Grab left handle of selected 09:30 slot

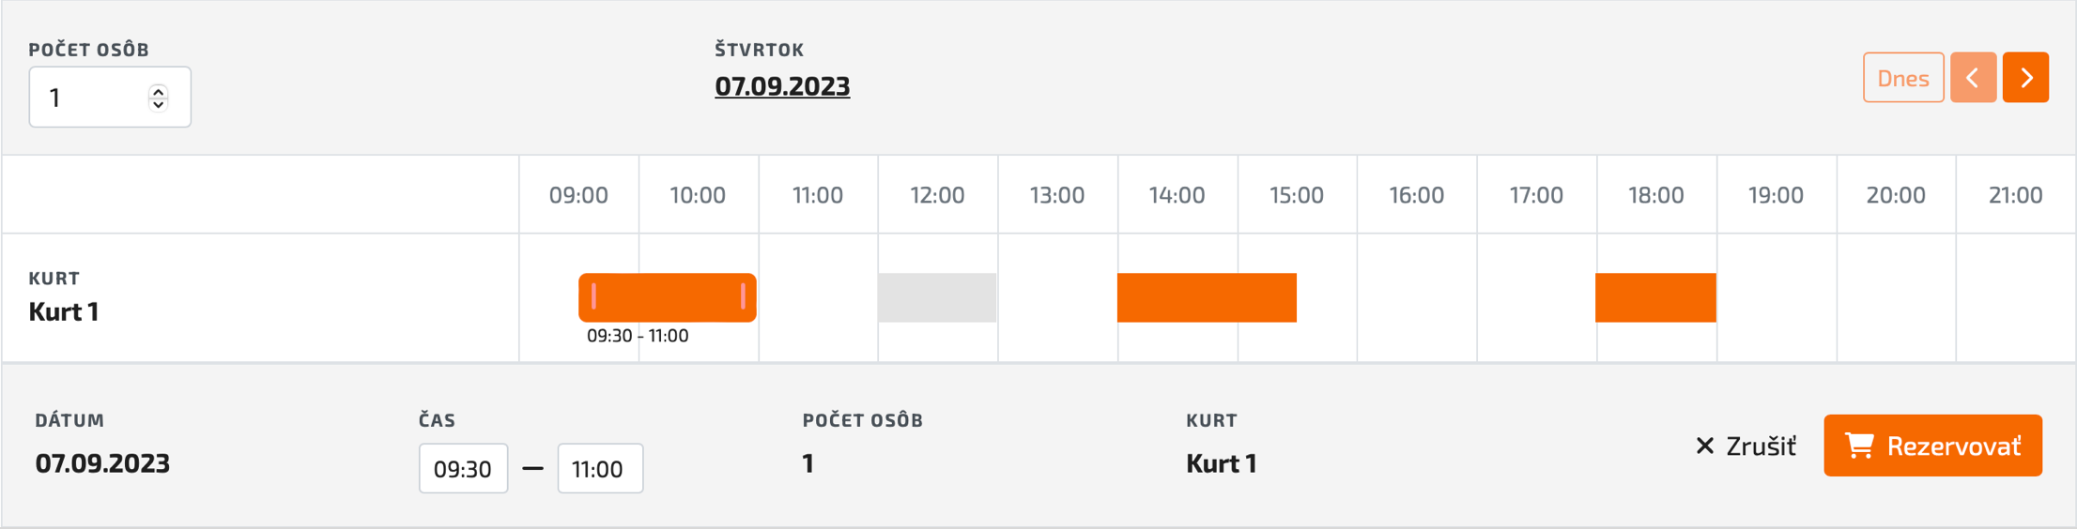(594, 297)
